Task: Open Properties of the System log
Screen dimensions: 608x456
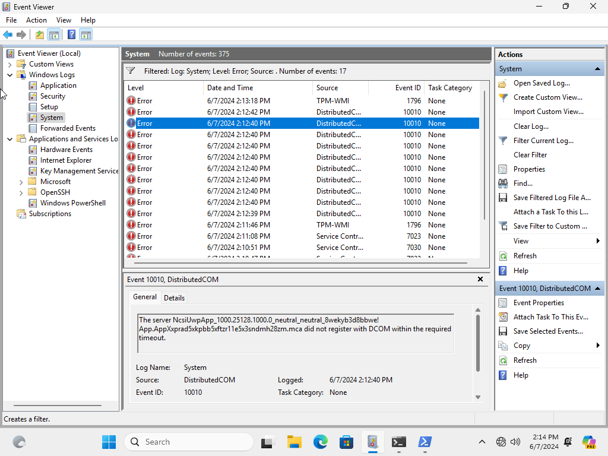Action: click(529, 169)
